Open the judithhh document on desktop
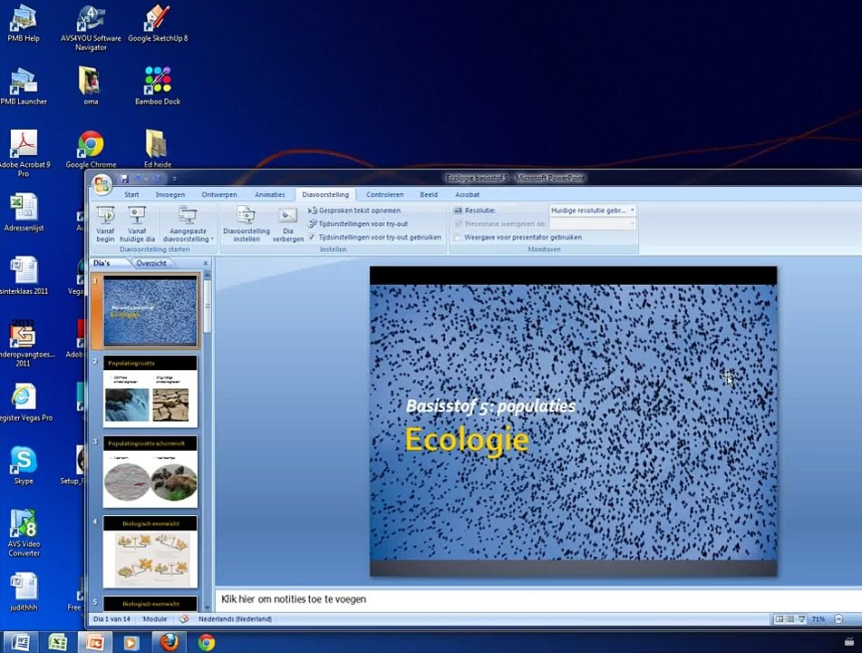 pyautogui.click(x=24, y=592)
